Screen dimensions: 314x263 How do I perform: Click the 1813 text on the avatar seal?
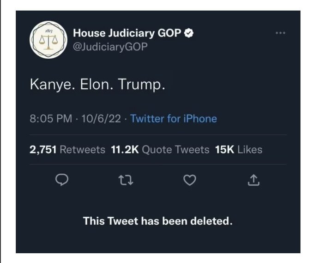49,31
